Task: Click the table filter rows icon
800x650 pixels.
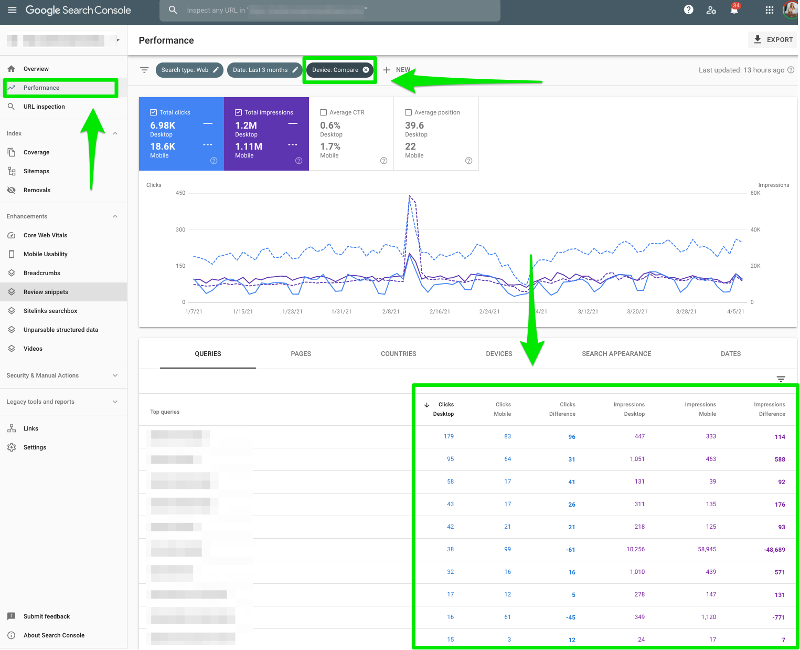Action: [781, 379]
